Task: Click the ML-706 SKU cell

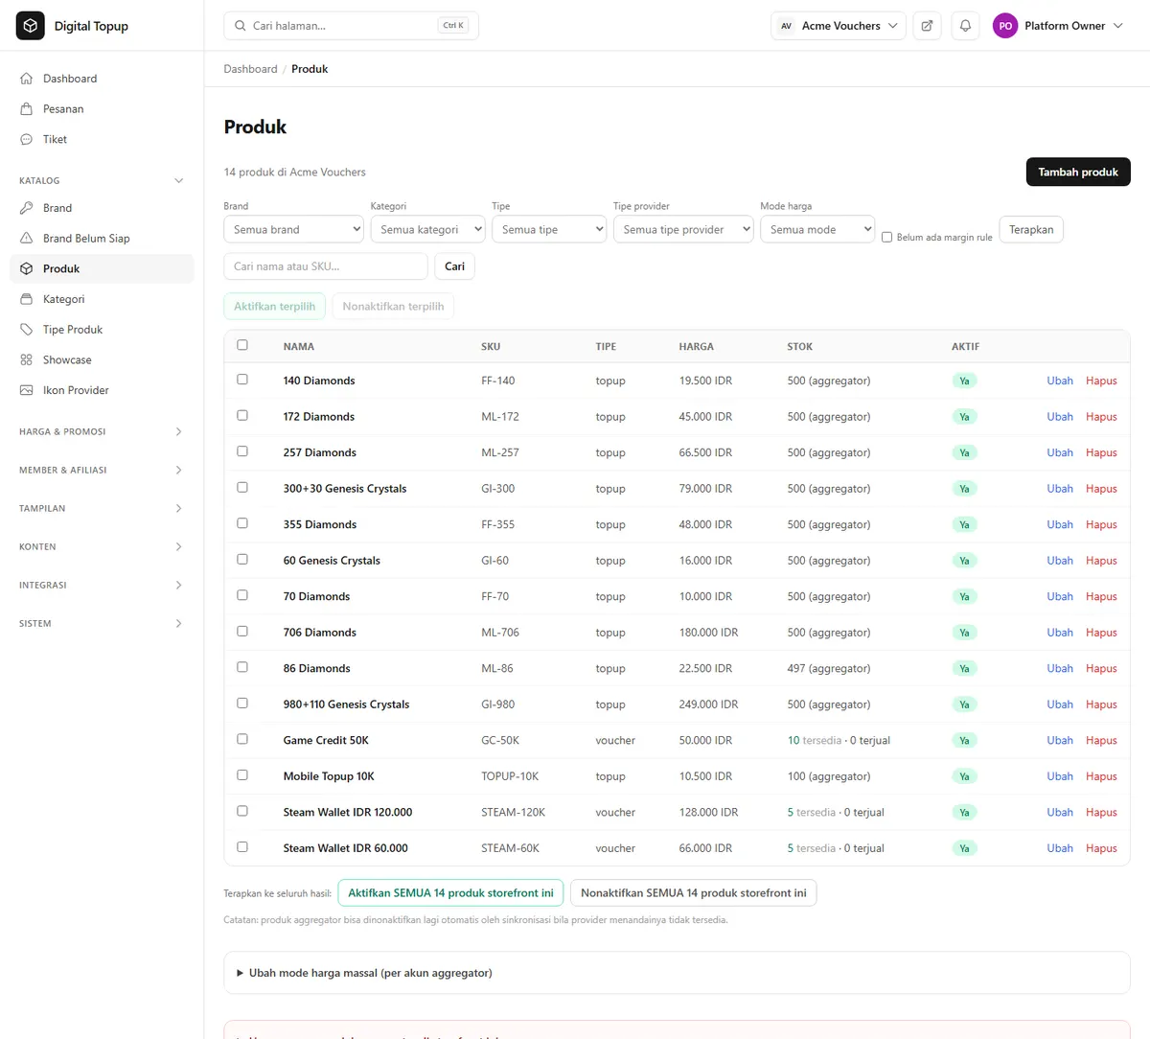Action: tap(500, 633)
